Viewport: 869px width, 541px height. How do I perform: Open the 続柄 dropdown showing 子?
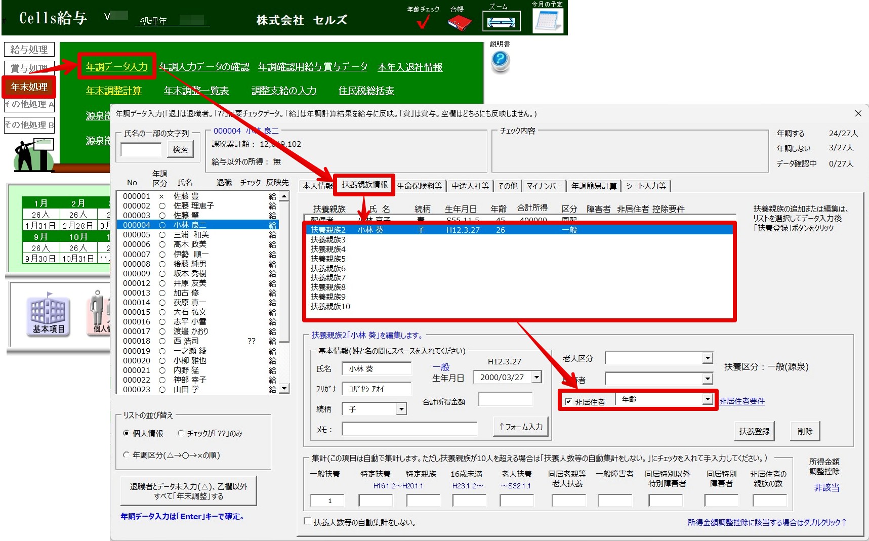coord(401,409)
